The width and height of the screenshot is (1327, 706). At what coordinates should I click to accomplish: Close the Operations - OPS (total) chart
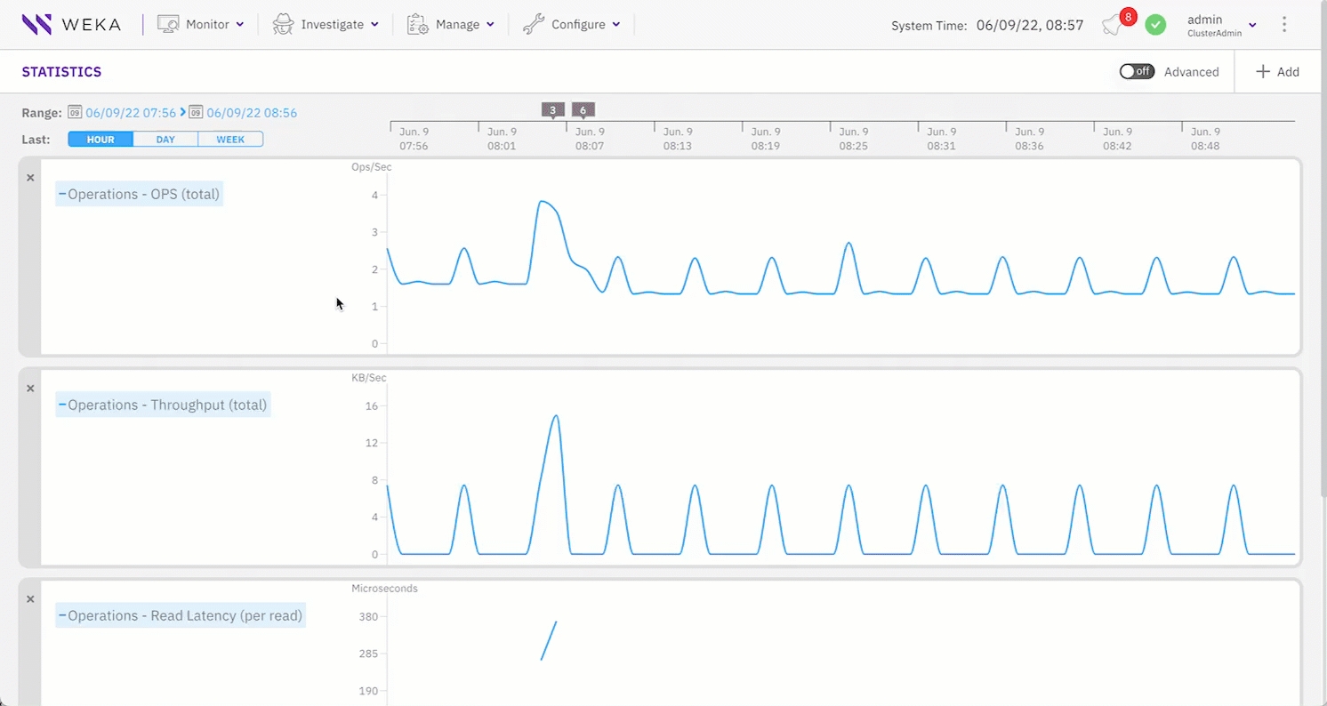point(30,178)
